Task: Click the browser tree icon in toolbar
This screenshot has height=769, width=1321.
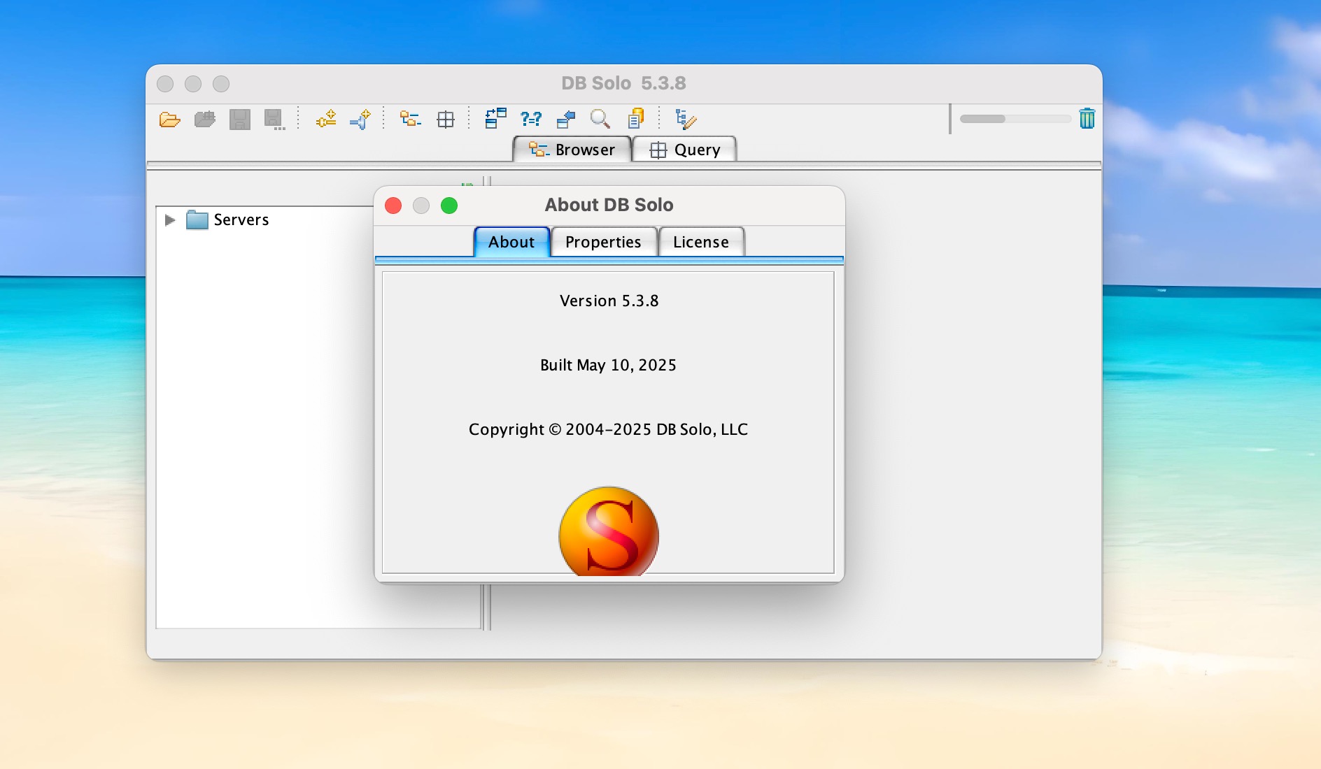Action: coord(411,120)
